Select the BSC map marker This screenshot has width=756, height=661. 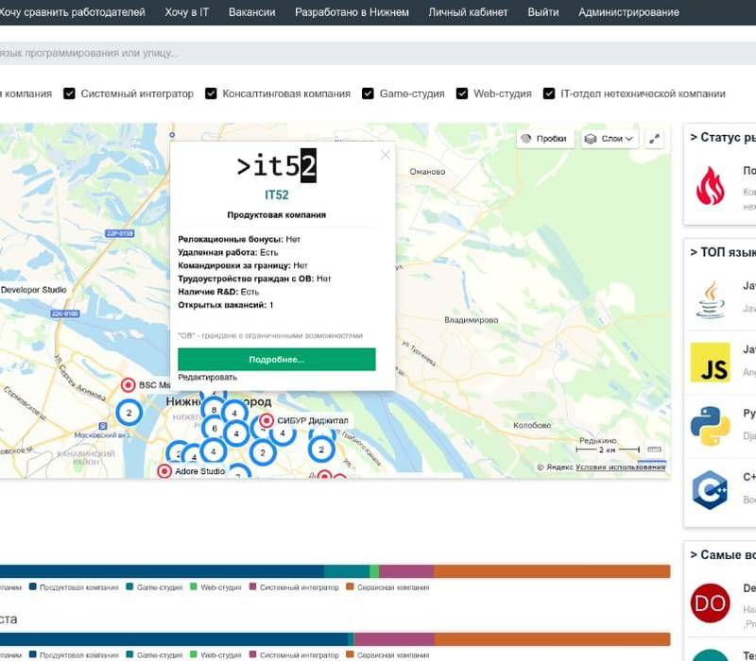128,385
